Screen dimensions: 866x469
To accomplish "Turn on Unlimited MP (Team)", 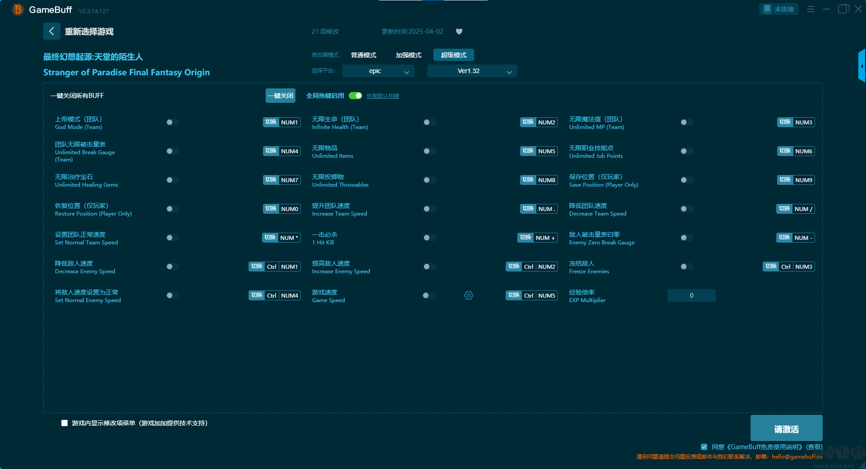I will pos(687,122).
